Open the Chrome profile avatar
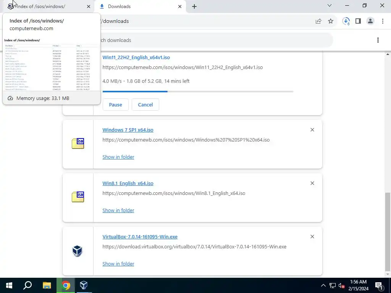The image size is (391, 293). pyautogui.click(x=370, y=21)
